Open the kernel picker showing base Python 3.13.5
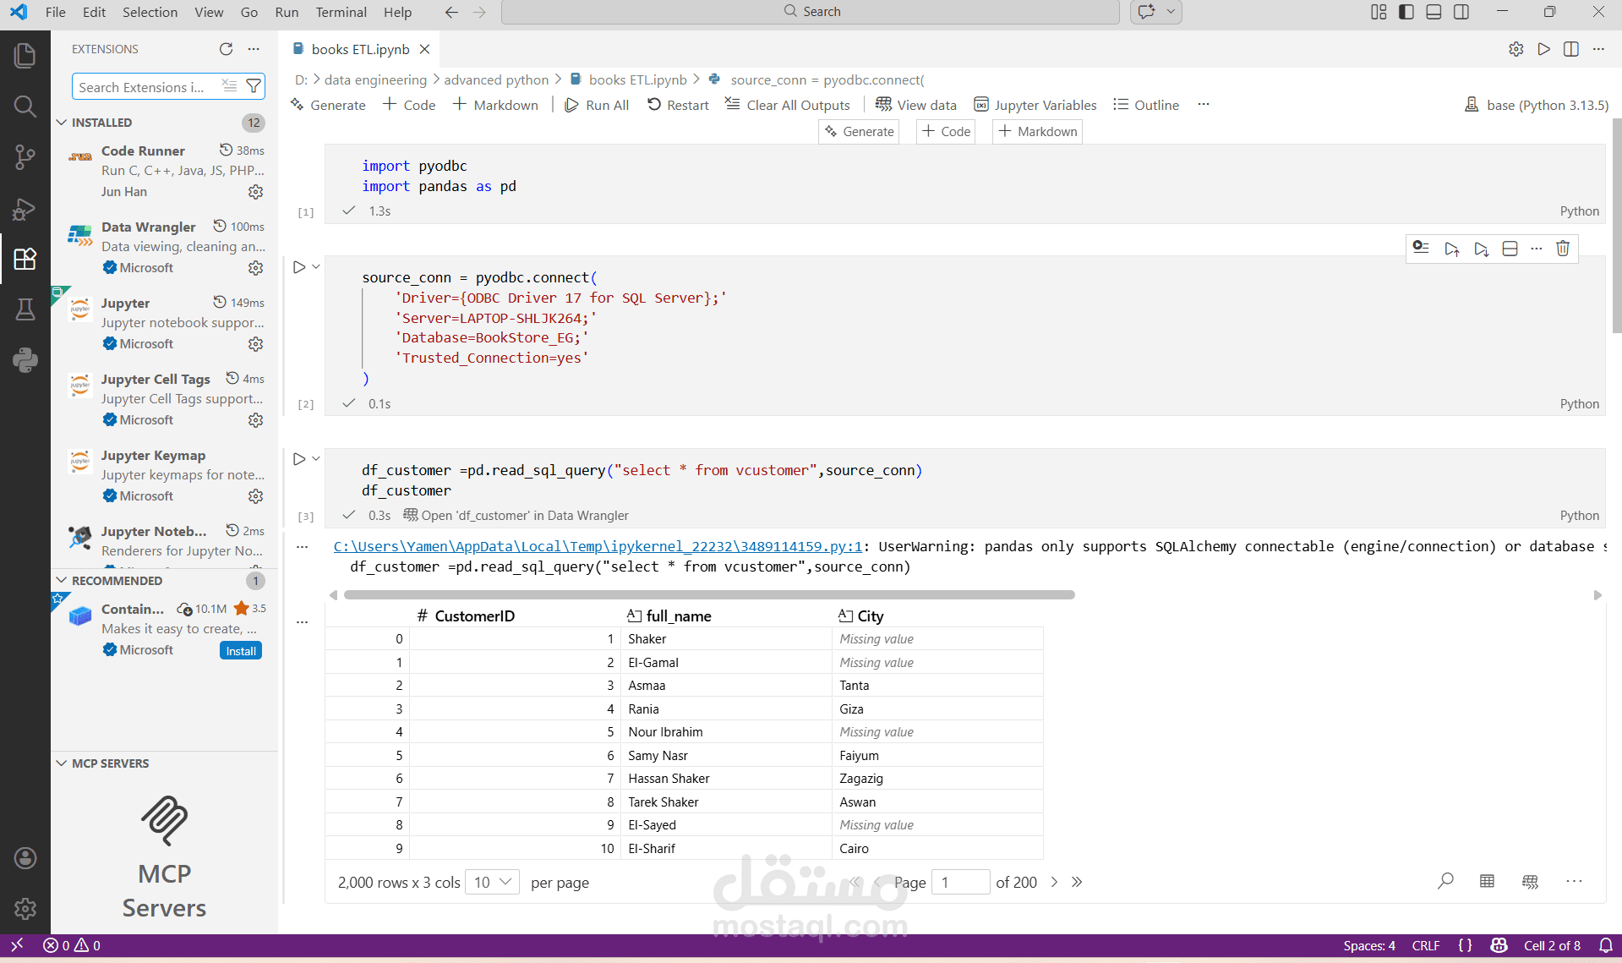The height and width of the screenshot is (963, 1622). [1536, 104]
